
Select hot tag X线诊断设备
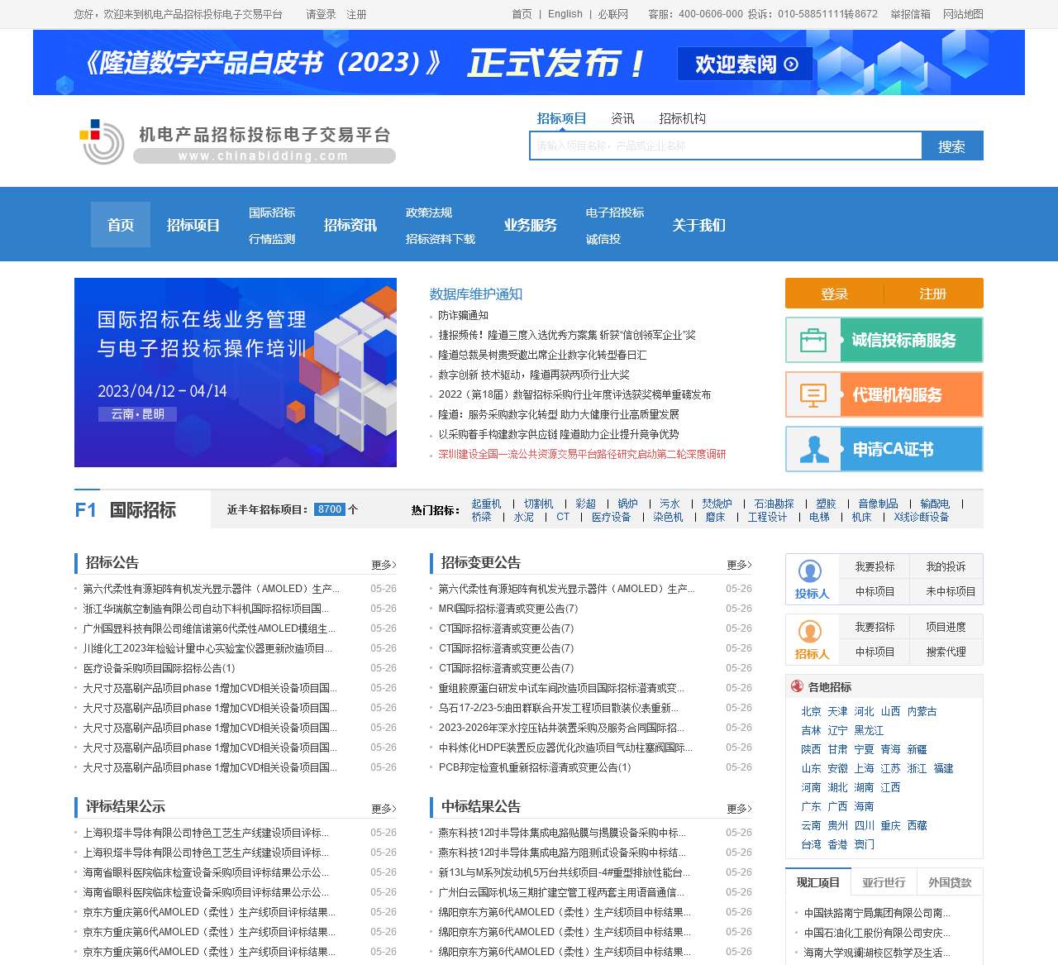click(x=921, y=517)
